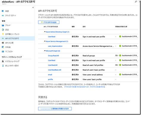Click the pin icon in title bar
The height and width of the screenshot is (115, 141).
coord(136,1)
